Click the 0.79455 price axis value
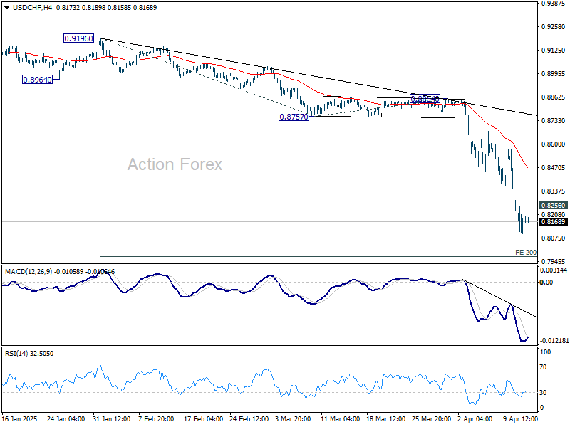 pyautogui.click(x=553, y=261)
